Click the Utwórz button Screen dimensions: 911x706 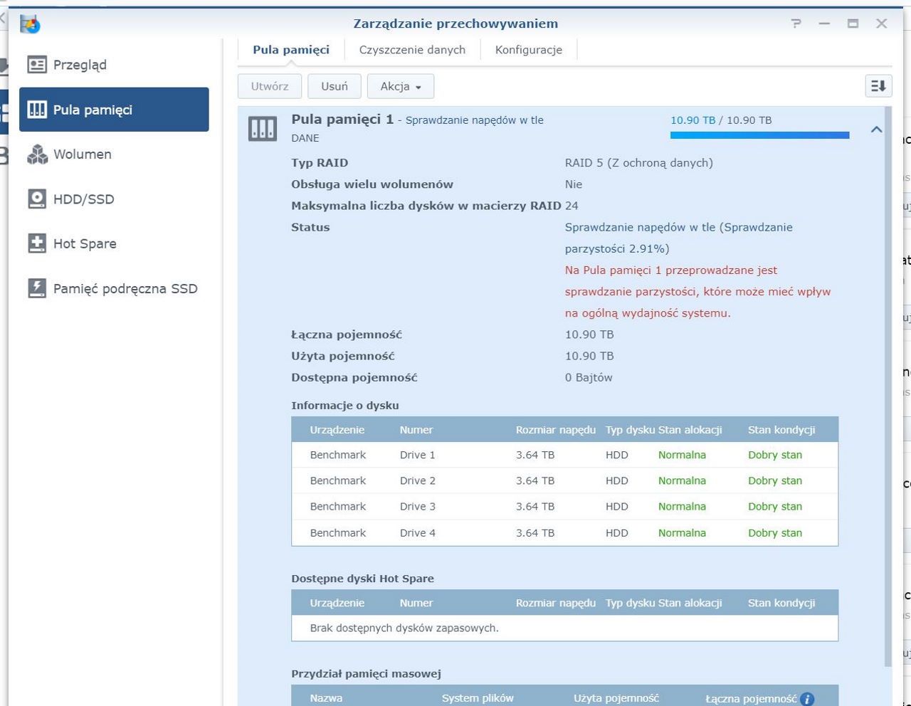click(270, 86)
